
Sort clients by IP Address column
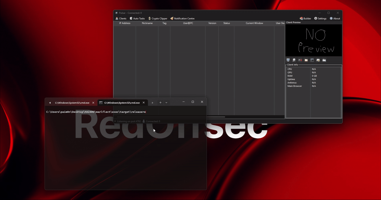125,23
